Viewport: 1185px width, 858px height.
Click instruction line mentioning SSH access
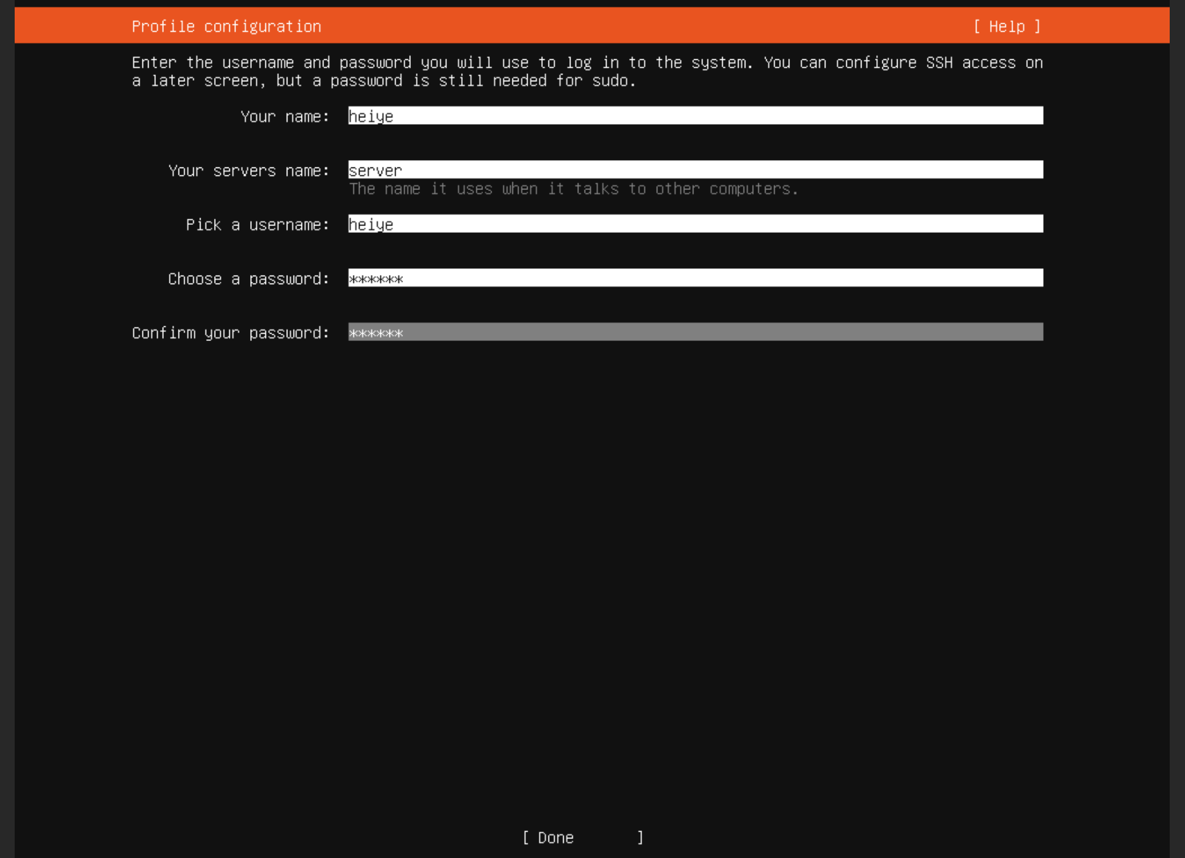(x=587, y=62)
